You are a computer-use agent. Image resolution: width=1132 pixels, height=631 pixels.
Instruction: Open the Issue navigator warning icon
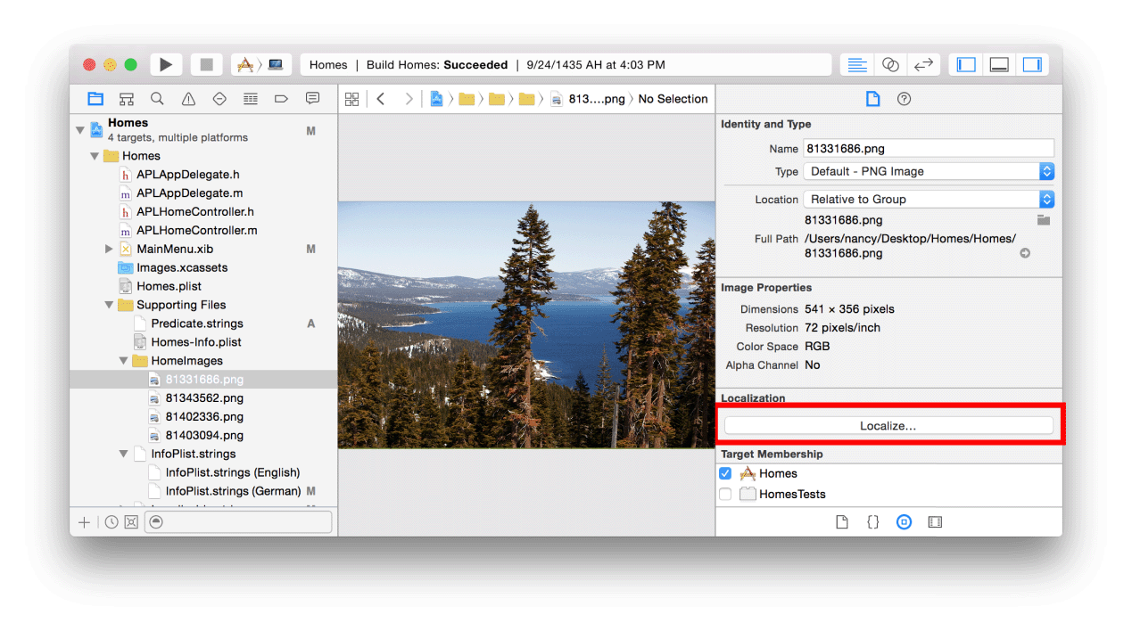coord(188,99)
